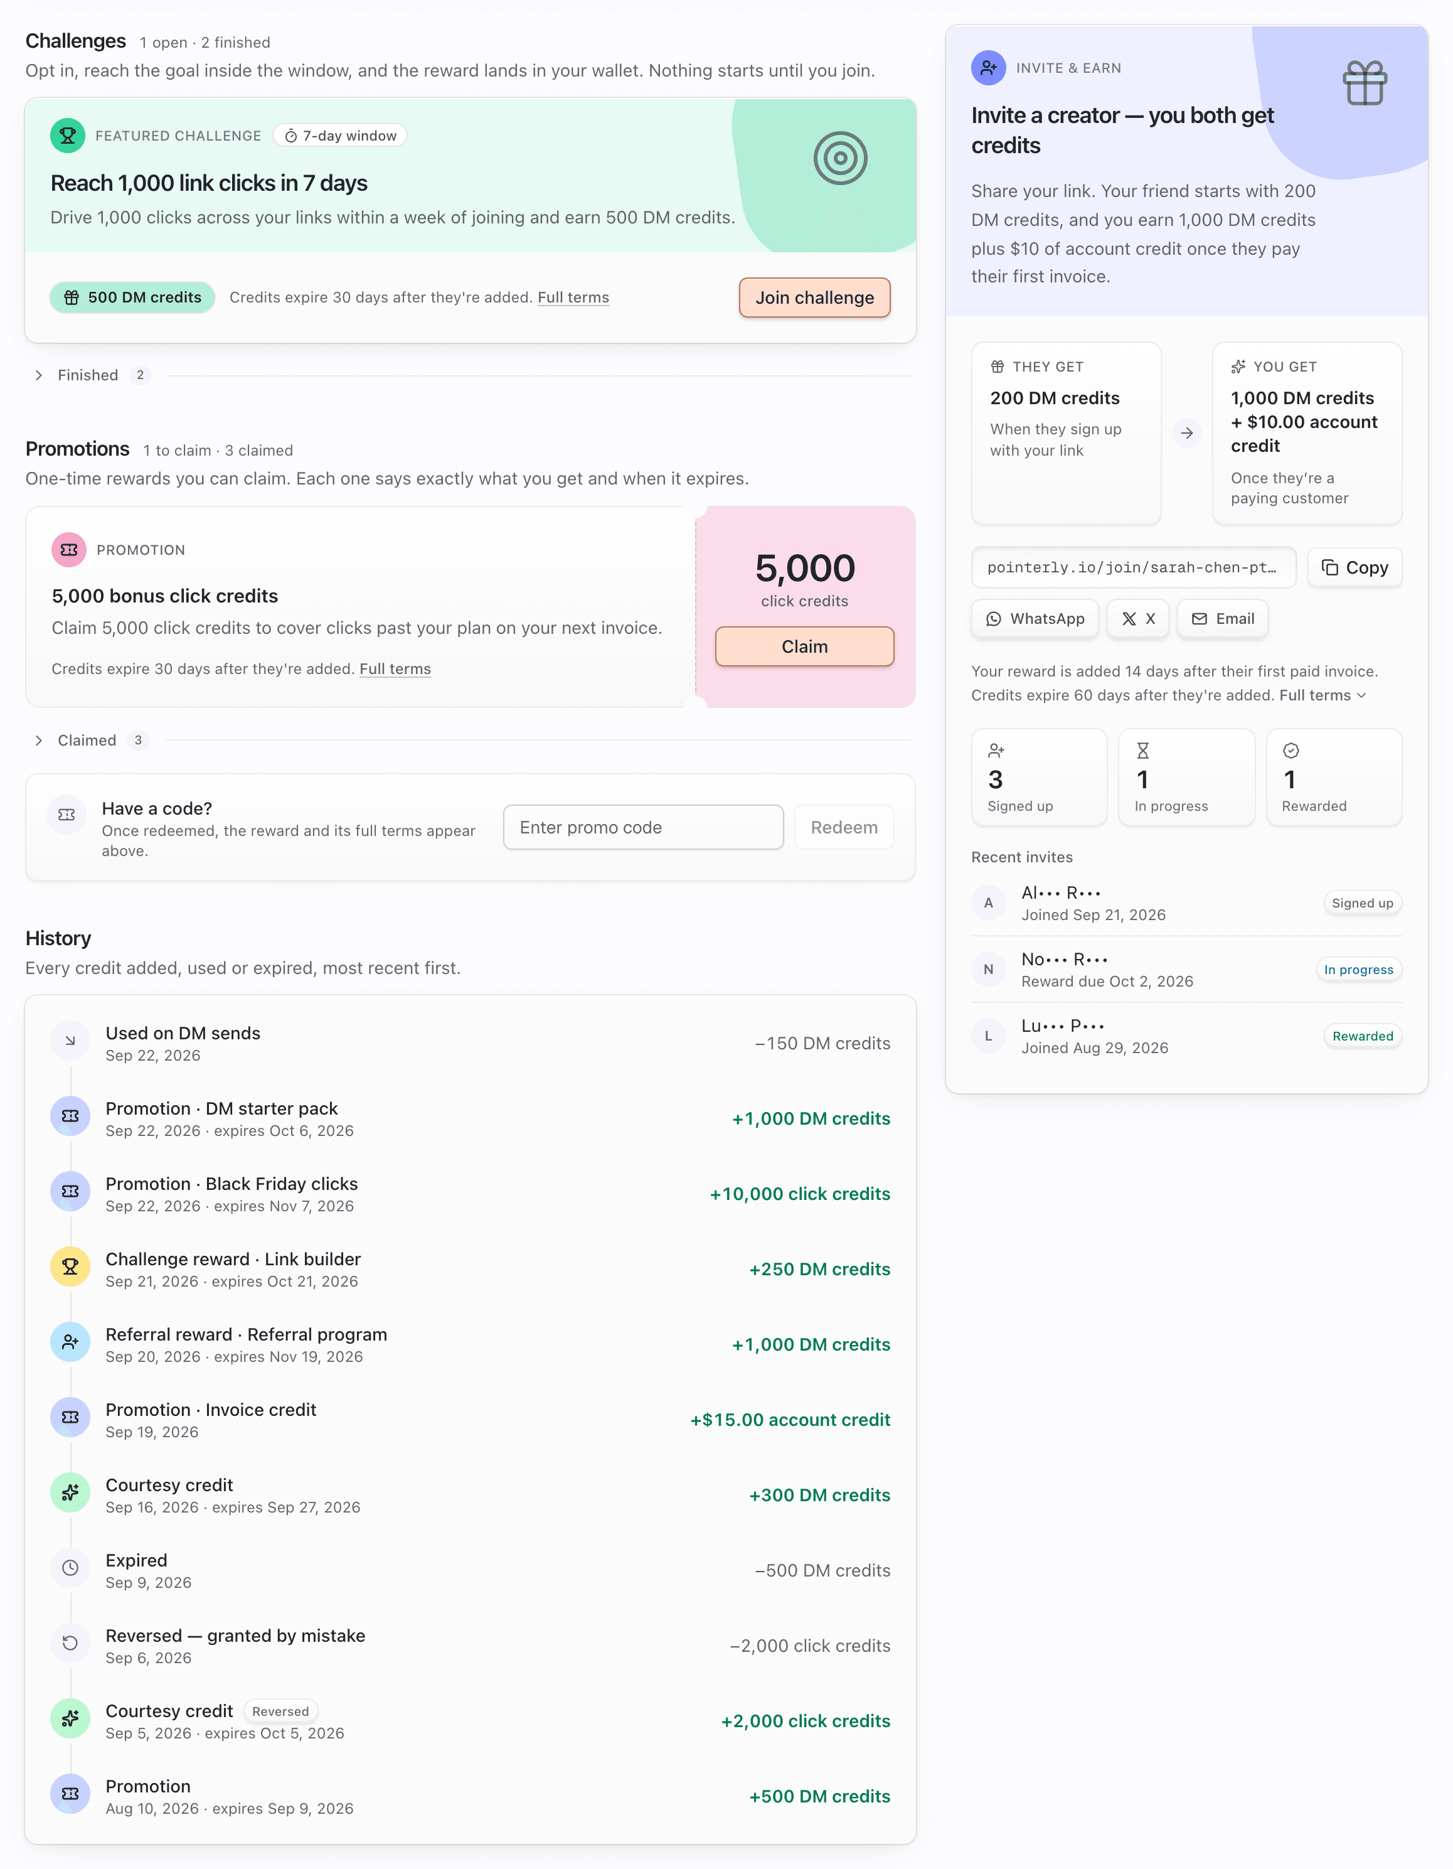Select the pointerly.io referral link field

[1133, 567]
